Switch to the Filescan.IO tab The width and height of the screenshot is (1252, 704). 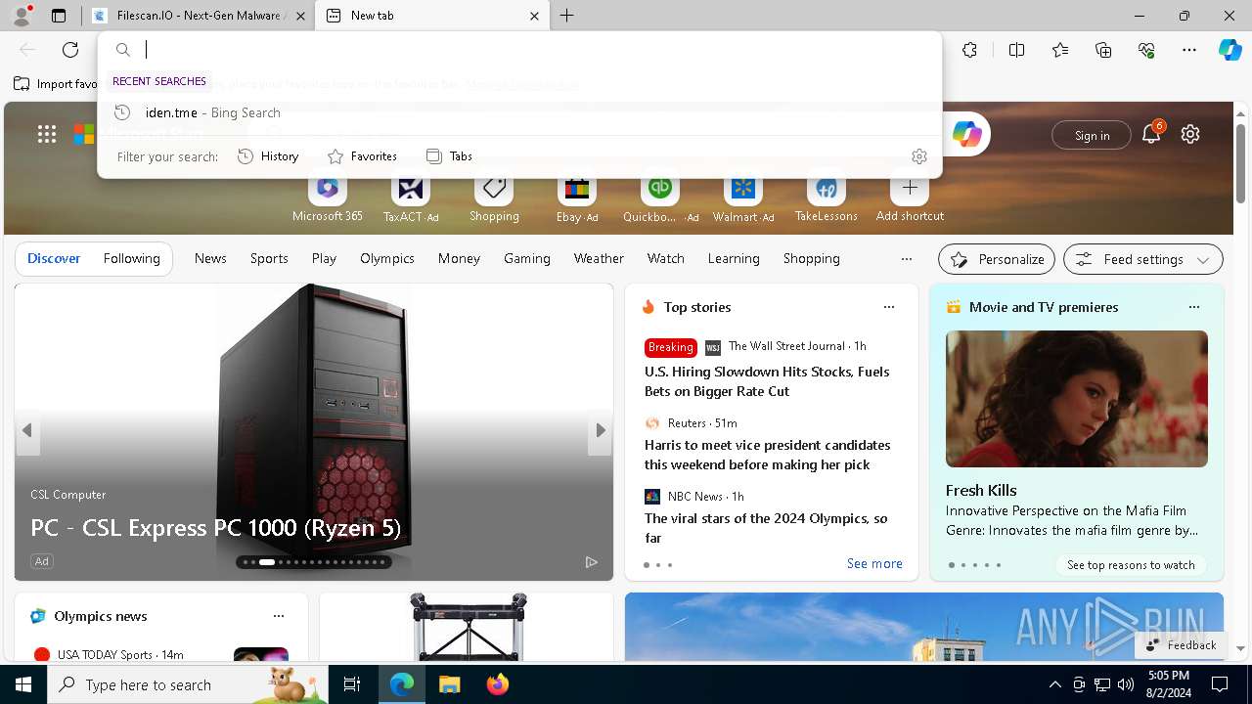(199, 16)
